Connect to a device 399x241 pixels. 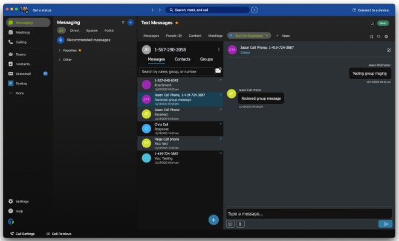click(x=371, y=10)
